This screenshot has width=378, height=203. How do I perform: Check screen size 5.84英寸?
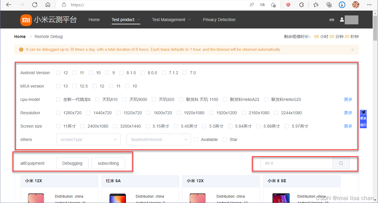(x=230, y=126)
